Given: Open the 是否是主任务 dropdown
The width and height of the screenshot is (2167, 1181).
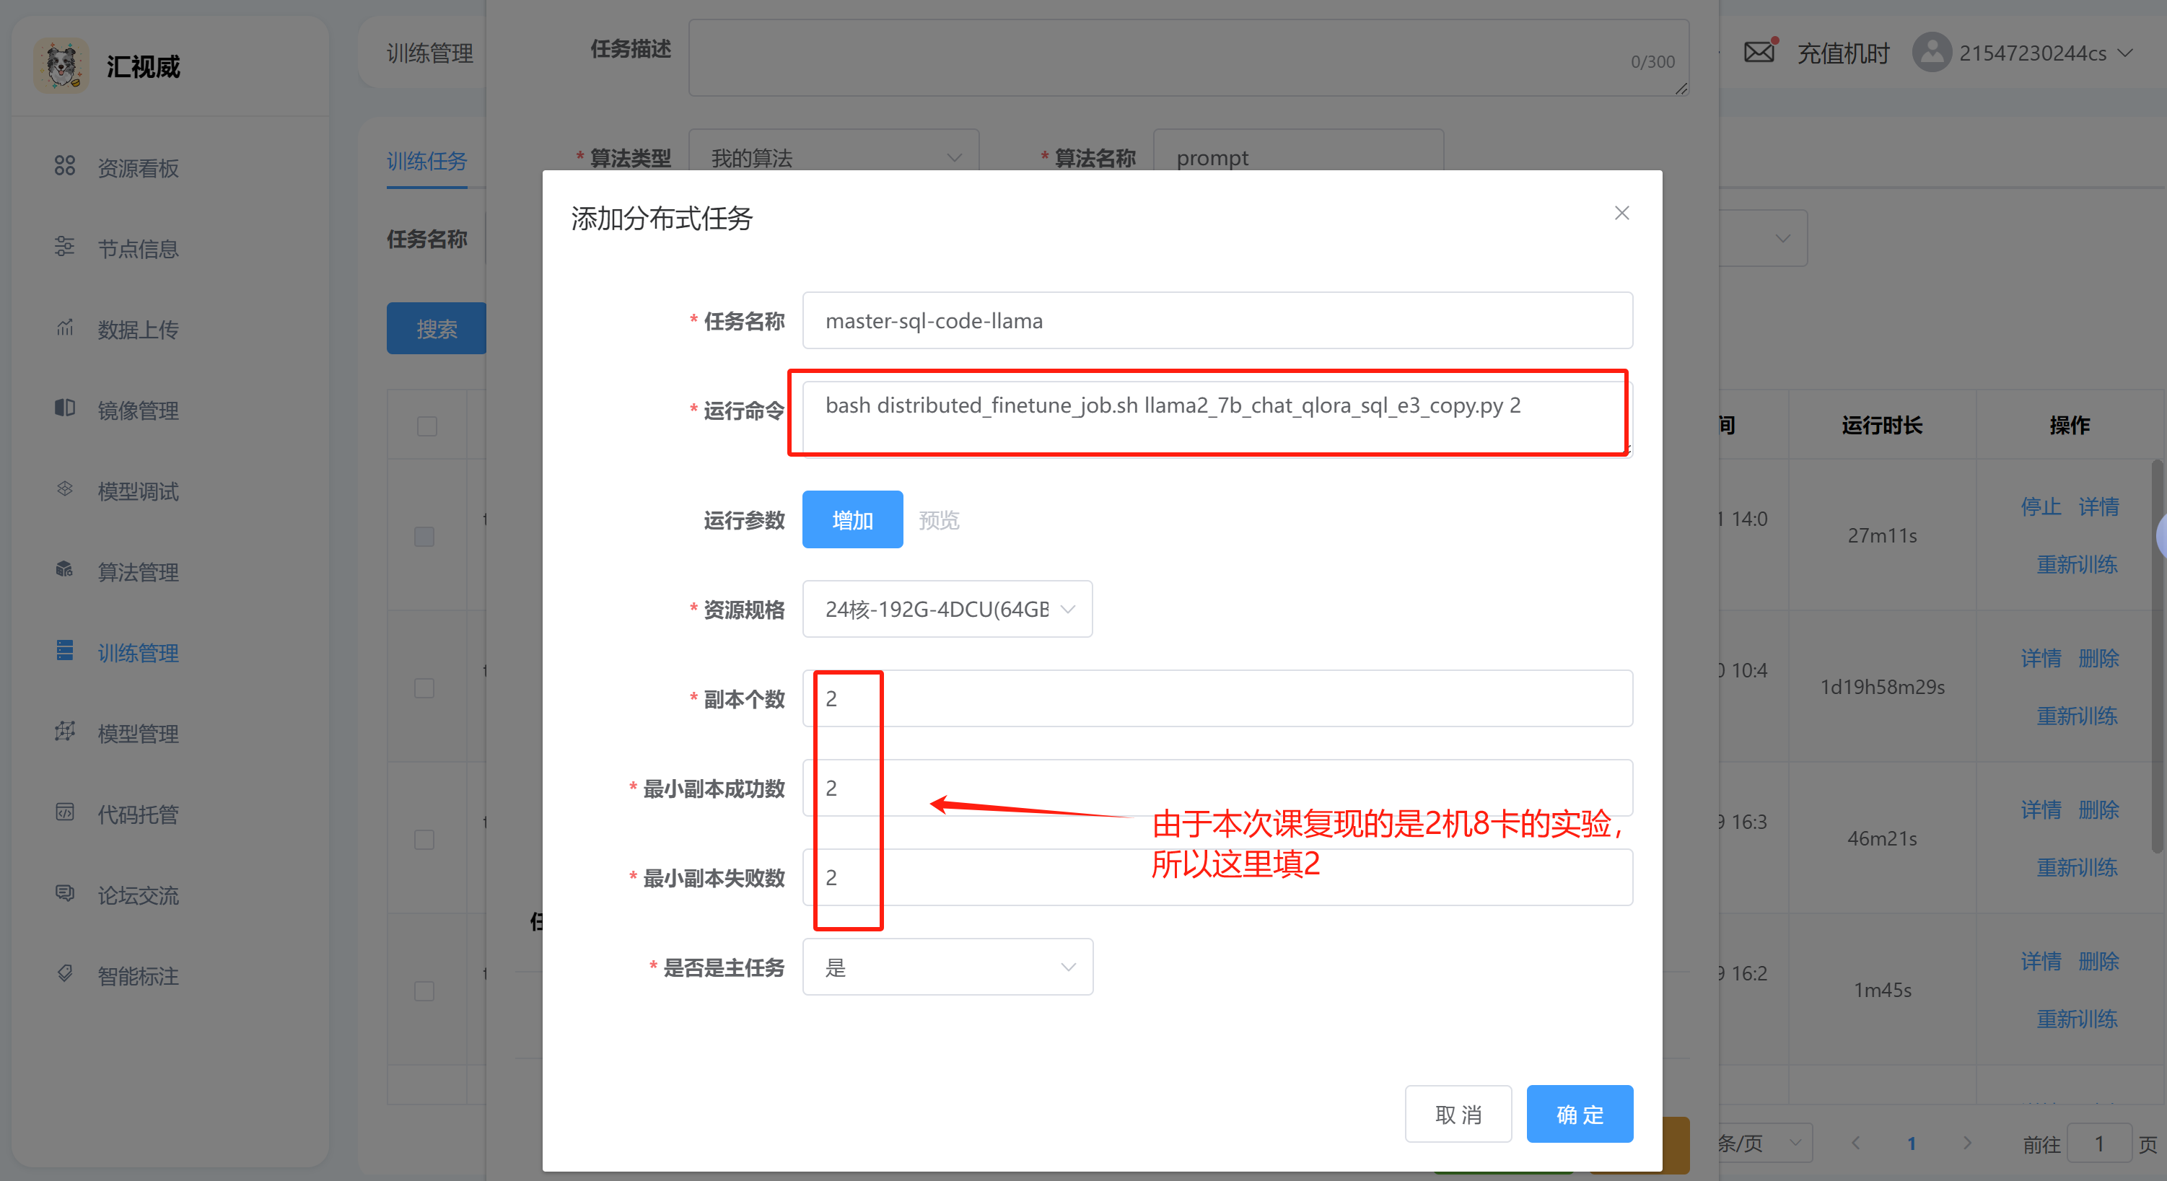Looking at the screenshot, I should pos(947,967).
